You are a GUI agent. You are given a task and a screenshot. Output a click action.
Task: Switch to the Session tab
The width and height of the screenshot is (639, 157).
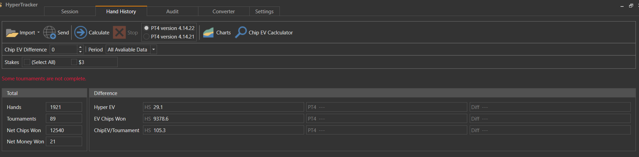(x=70, y=12)
